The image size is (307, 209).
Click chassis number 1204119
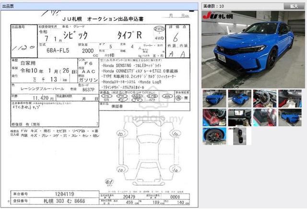(x=64, y=194)
